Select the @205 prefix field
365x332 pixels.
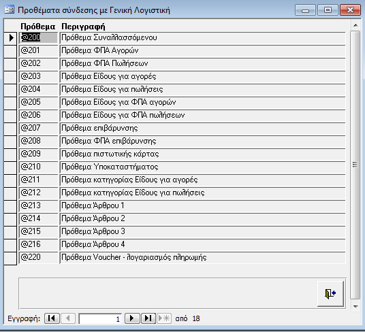pos(38,102)
